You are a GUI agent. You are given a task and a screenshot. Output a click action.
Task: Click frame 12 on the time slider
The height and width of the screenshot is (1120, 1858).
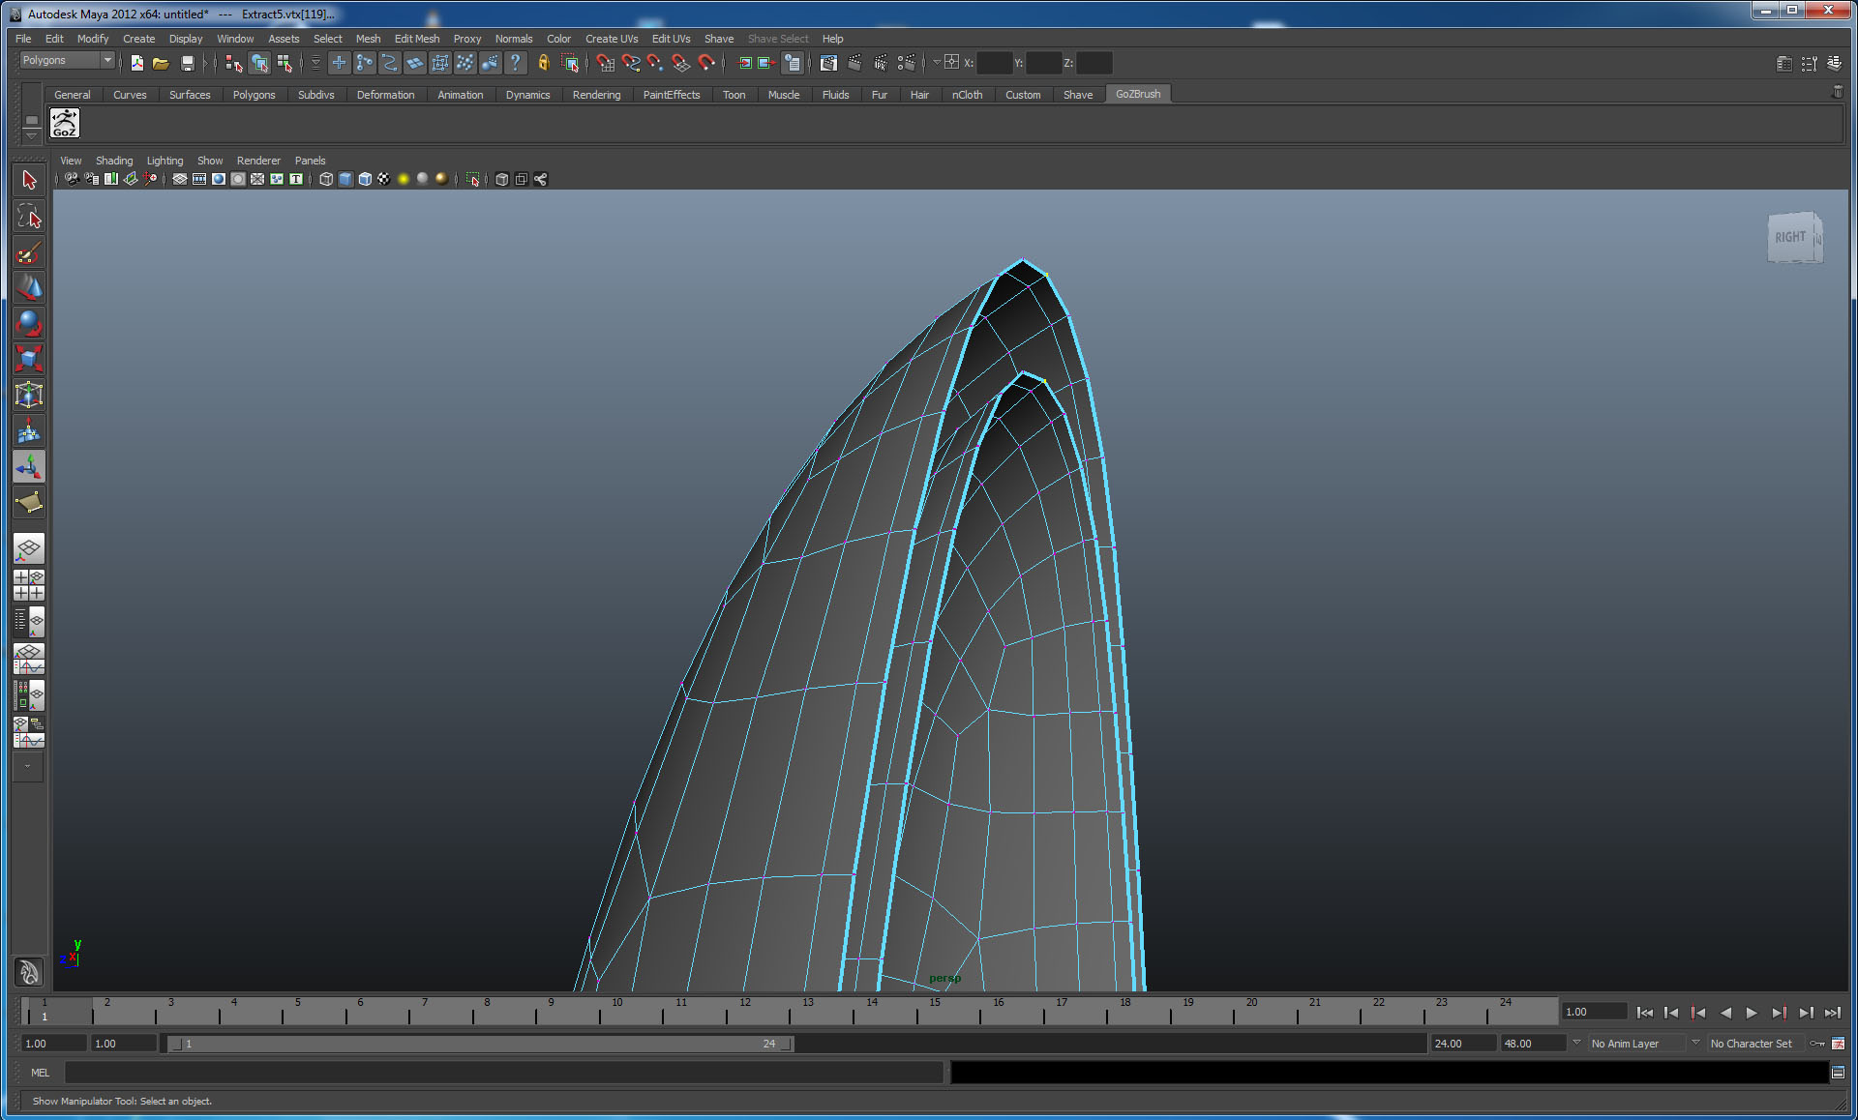745,1011
